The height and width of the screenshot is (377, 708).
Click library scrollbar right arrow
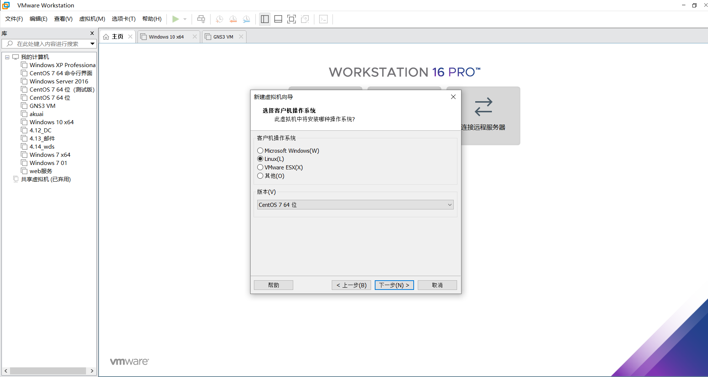pyautogui.click(x=92, y=371)
